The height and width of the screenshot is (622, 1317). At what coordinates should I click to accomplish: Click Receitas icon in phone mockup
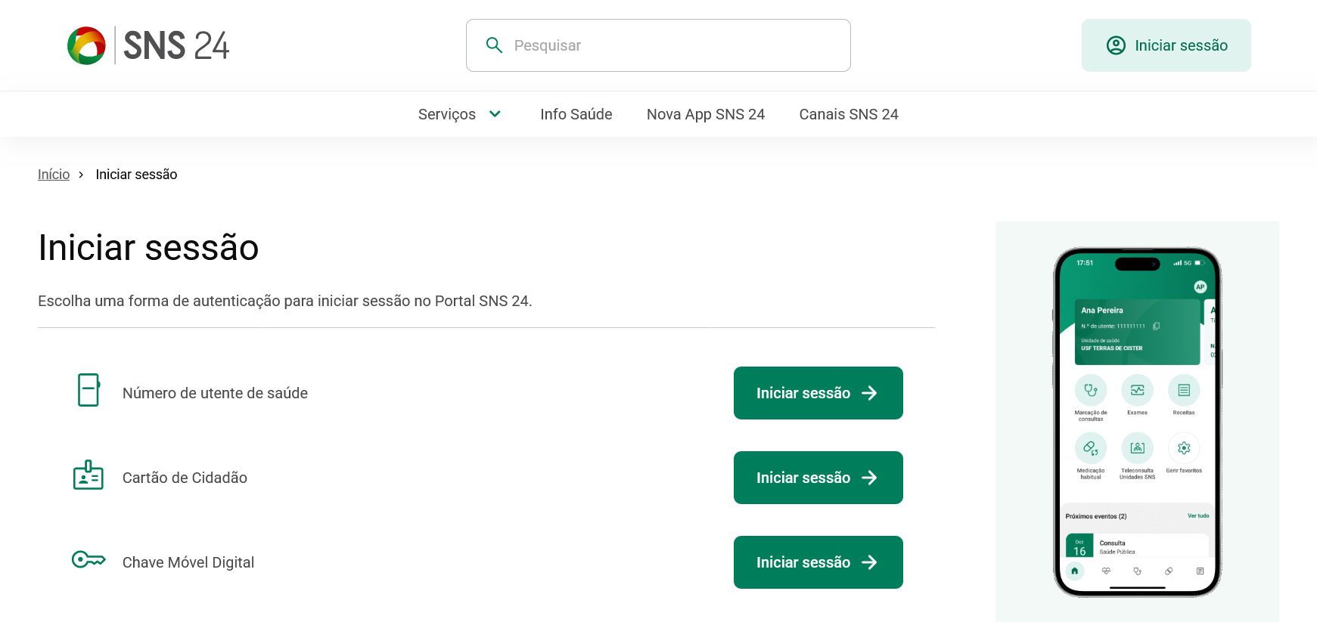coord(1184,390)
